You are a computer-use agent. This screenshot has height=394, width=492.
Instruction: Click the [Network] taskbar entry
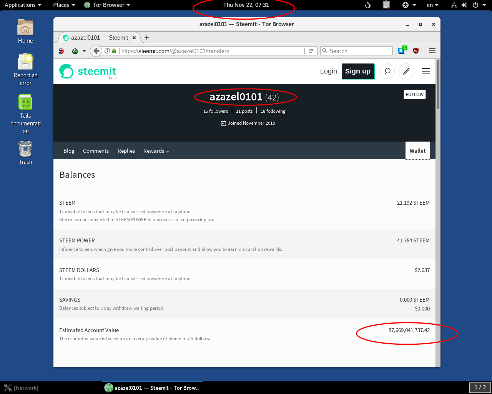22,388
